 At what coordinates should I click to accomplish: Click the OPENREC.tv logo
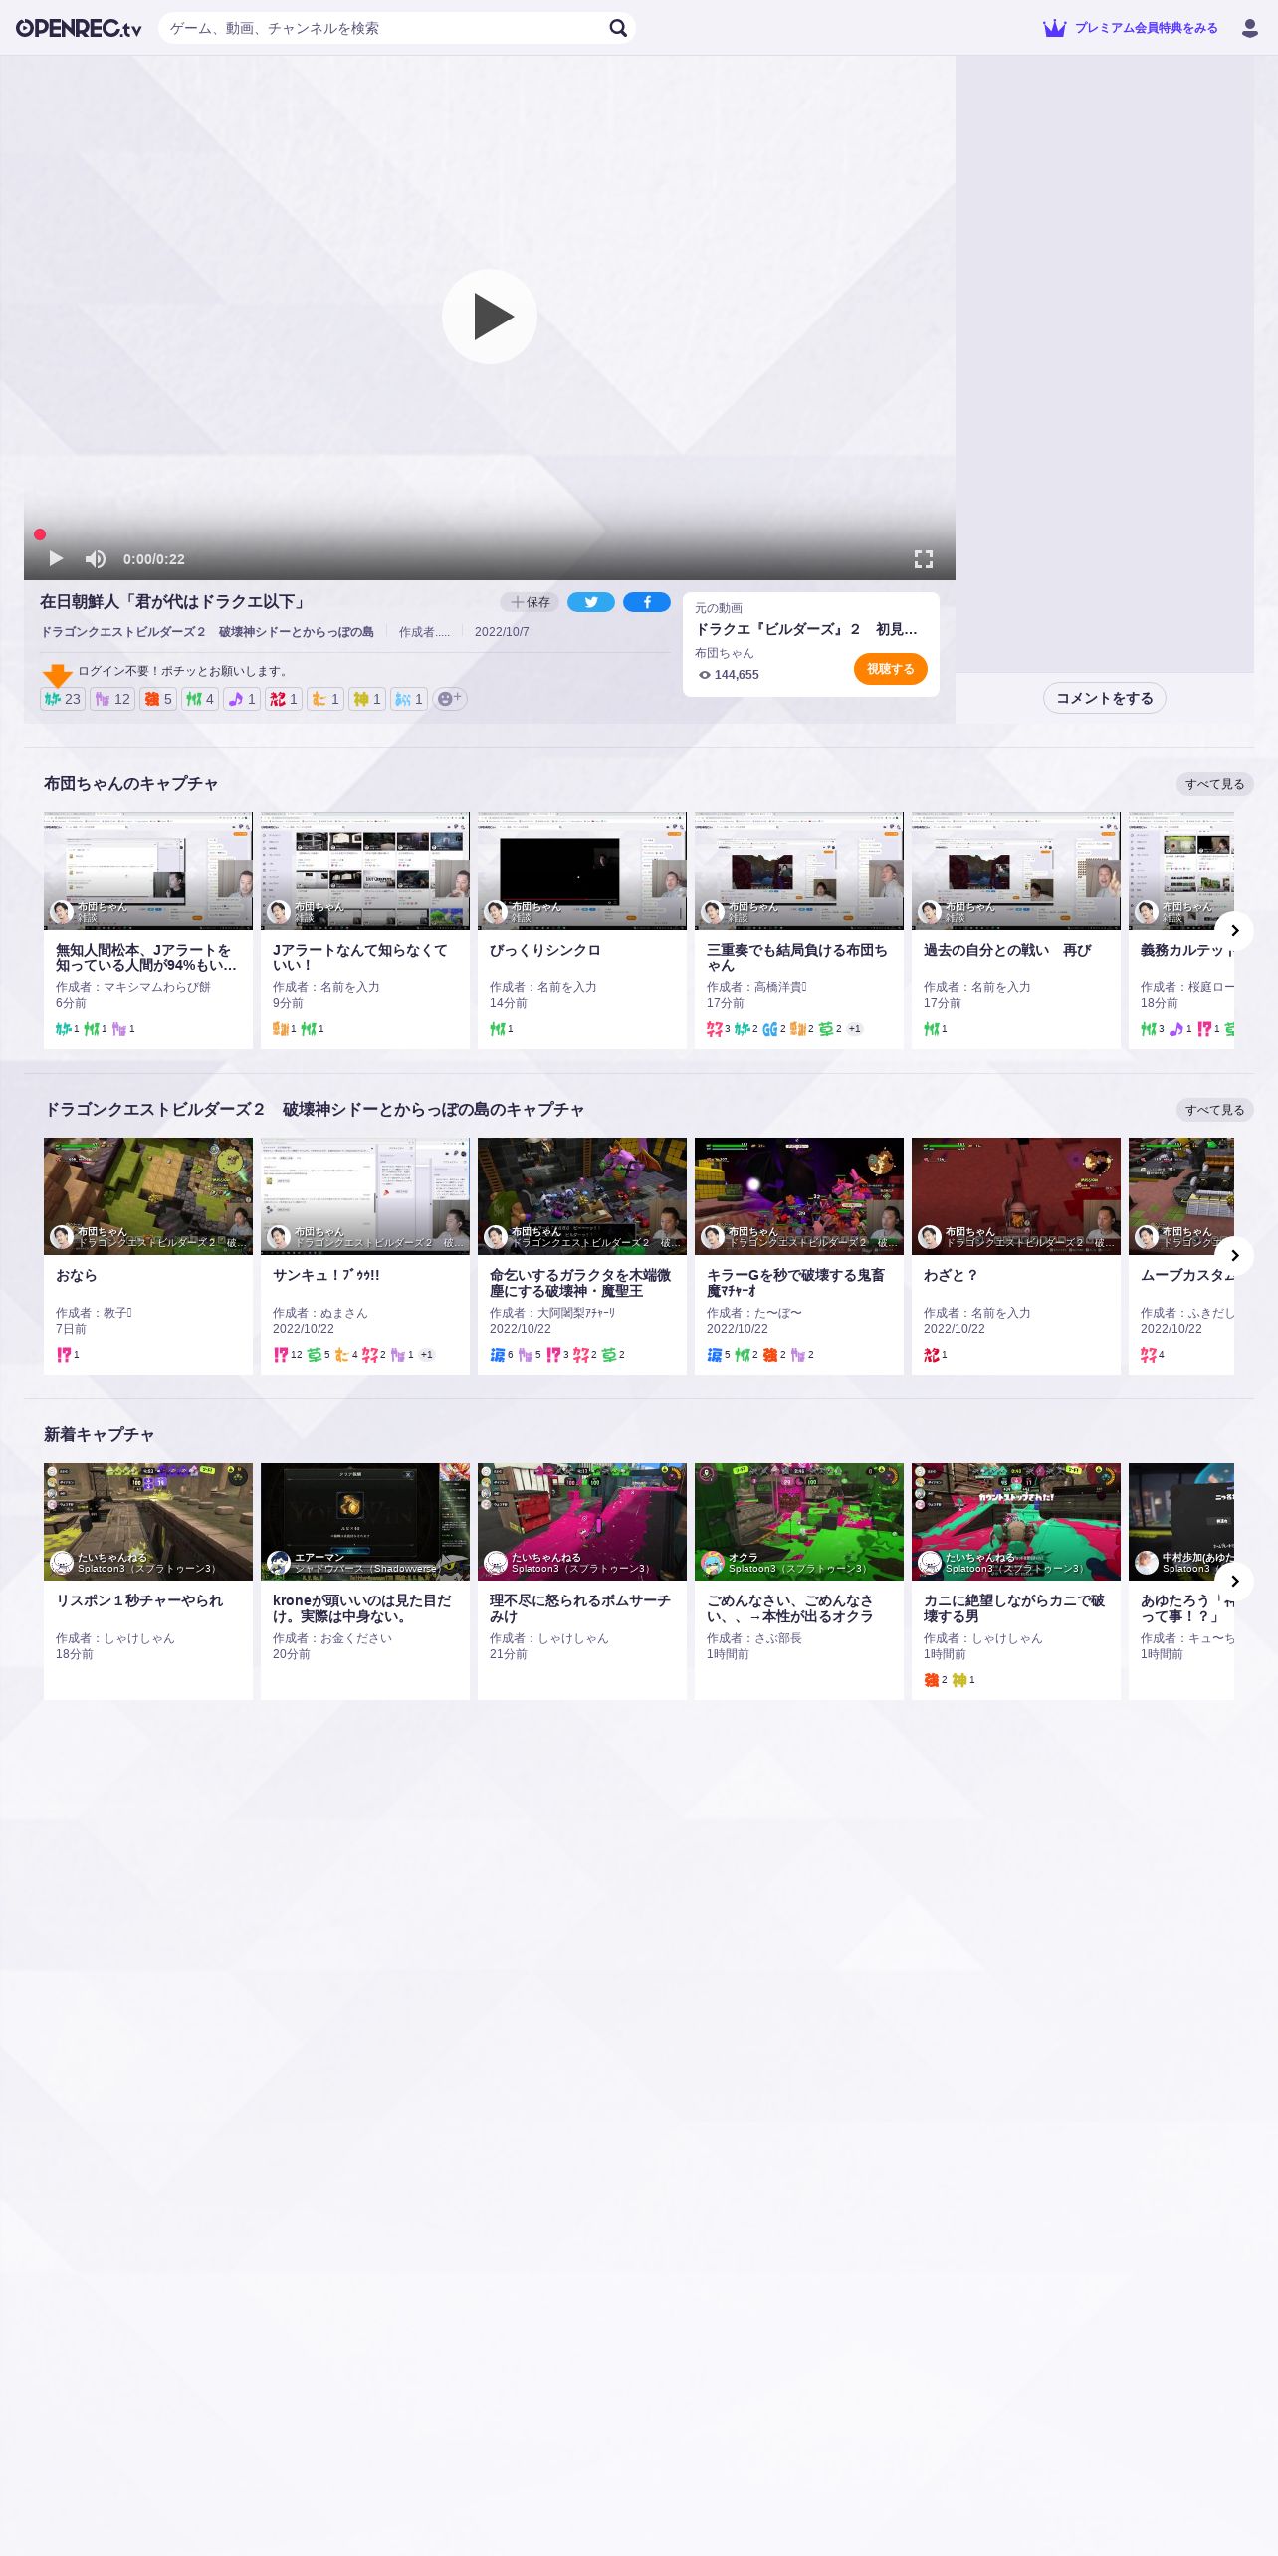(x=79, y=28)
